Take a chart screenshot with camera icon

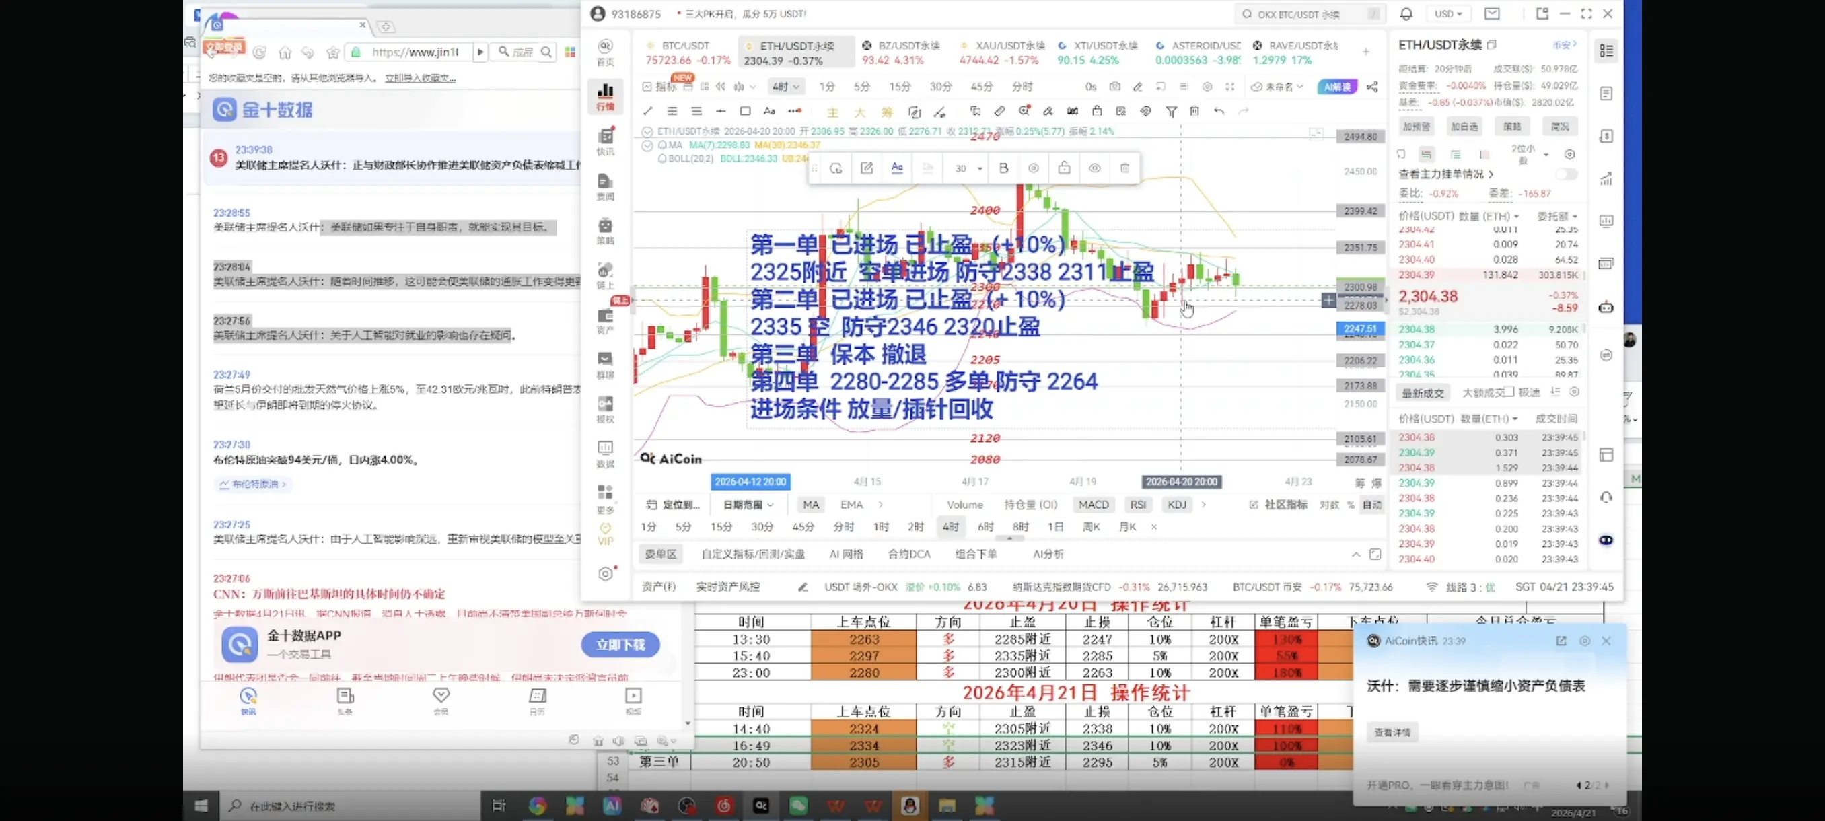pos(1114,86)
